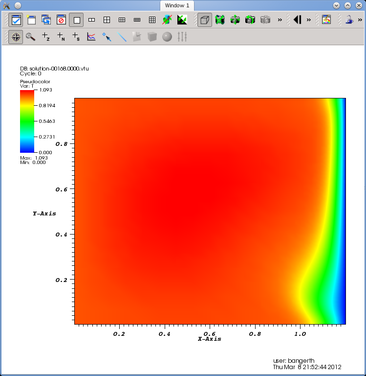Toggle the active window checkmark icon
Image resolution: width=366 pixels, height=376 pixels.
coord(16,20)
